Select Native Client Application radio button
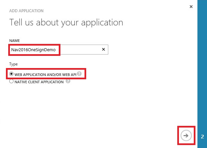This screenshot has width=207, height=148. (x=12, y=82)
